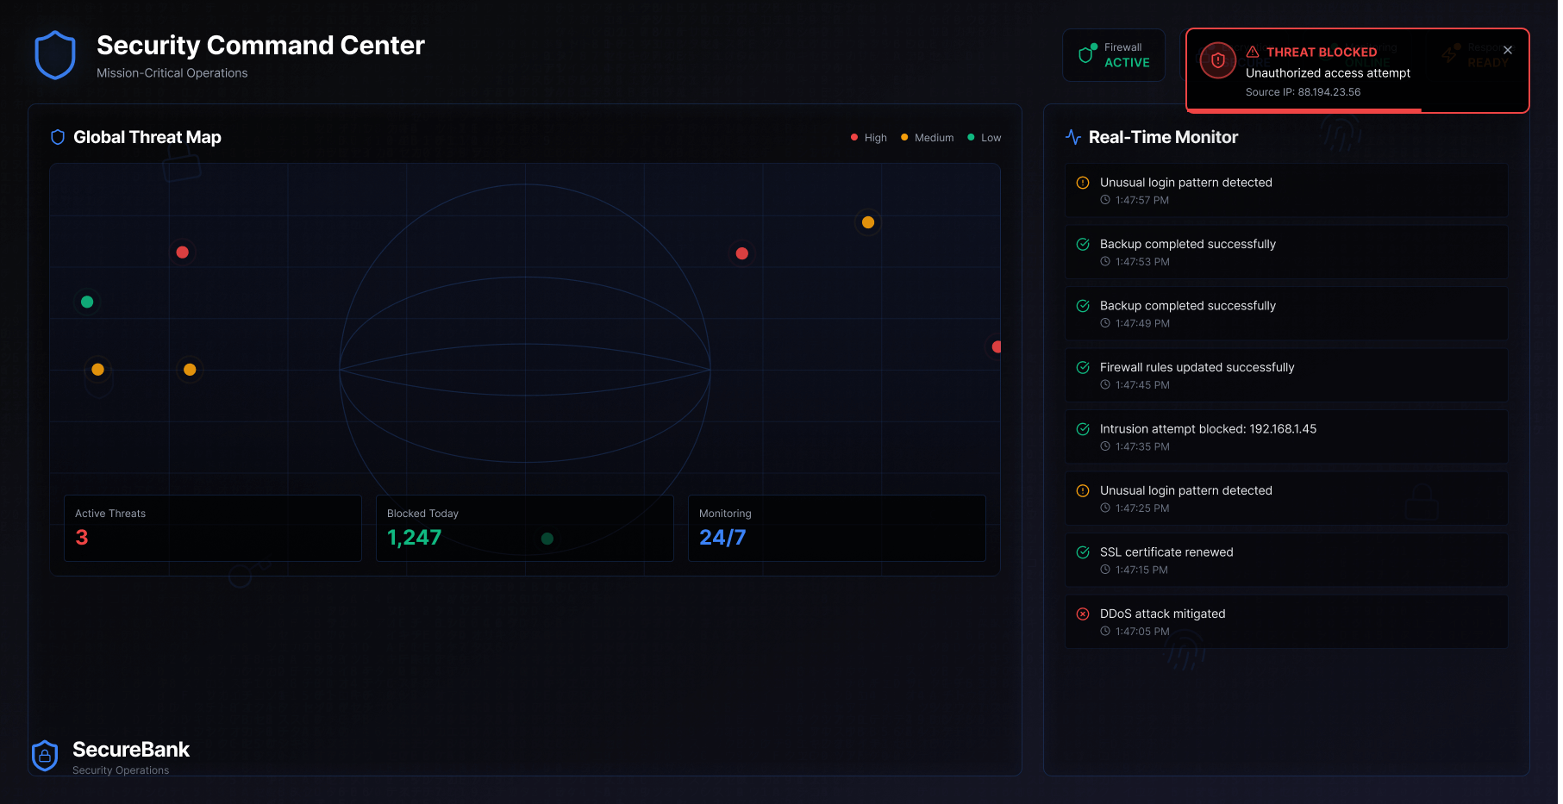Viewport: 1563px width, 804px height.
Task: Click the shield icon beside Global Threat Map
Action: [x=58, y=137]
